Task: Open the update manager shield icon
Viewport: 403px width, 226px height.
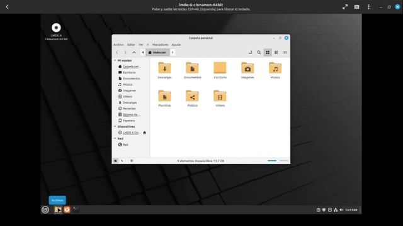Action: coord(324,210)
